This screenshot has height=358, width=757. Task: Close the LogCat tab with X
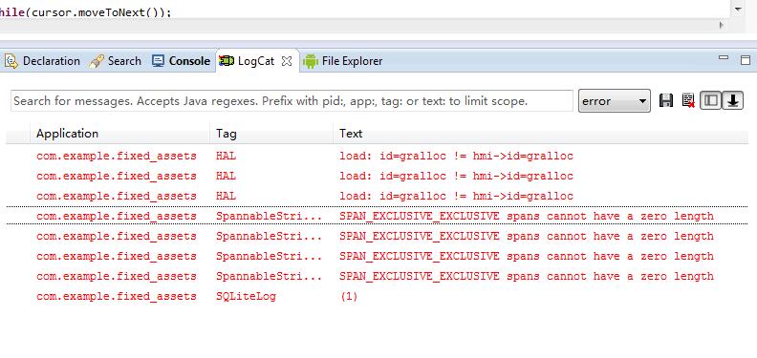(x=287, y=61)
